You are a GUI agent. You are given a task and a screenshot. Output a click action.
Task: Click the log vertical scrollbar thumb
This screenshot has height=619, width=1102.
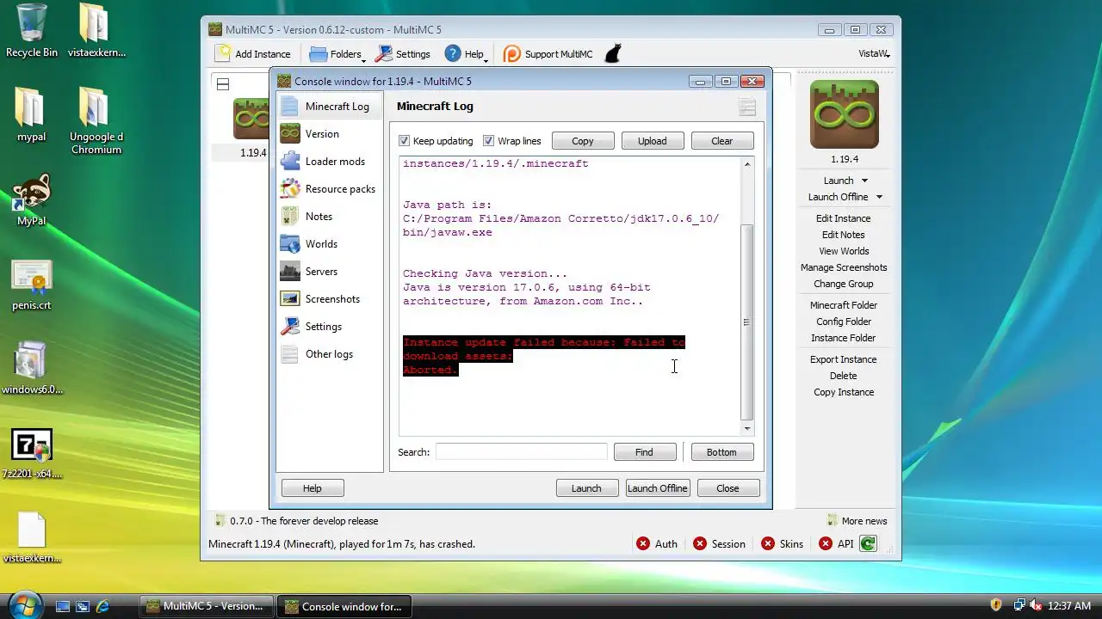[746, 322]
